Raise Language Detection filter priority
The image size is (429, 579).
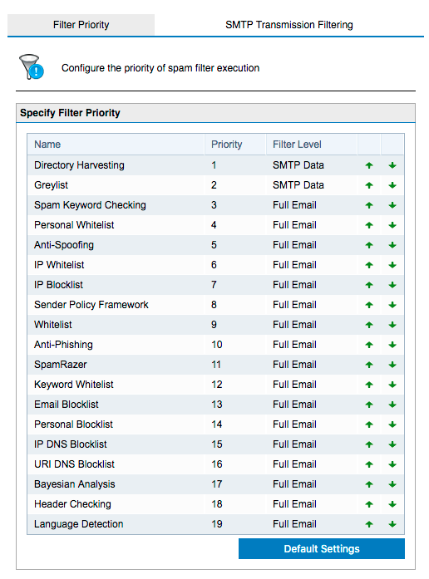pyautogui.click(x=369, y=524)
